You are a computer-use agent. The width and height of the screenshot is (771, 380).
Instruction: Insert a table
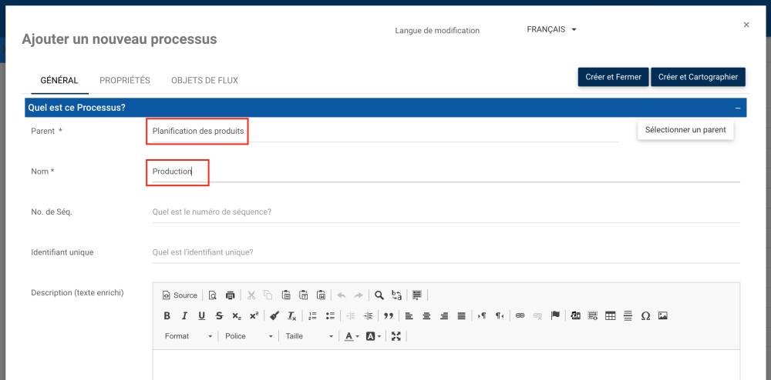pos(610,315)
